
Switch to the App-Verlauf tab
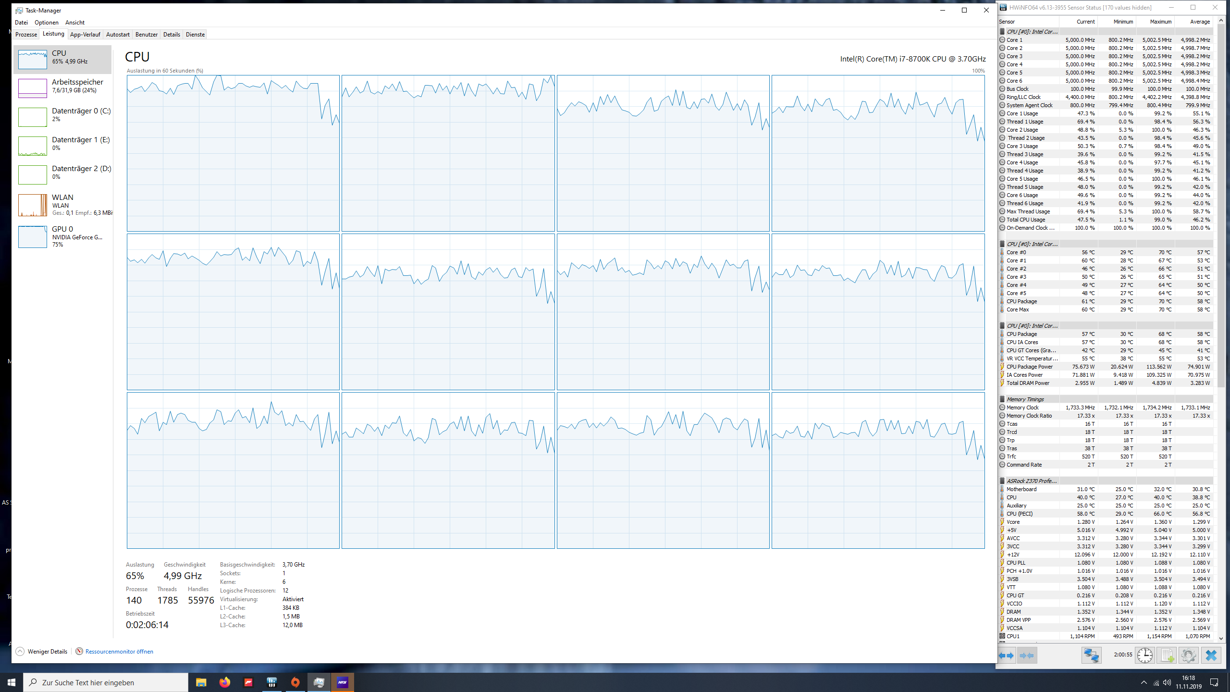[85, 34]
